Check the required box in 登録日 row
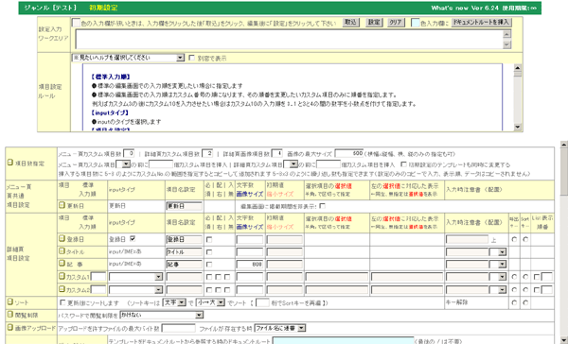The image size is (568, 344). tap(209, 239)
